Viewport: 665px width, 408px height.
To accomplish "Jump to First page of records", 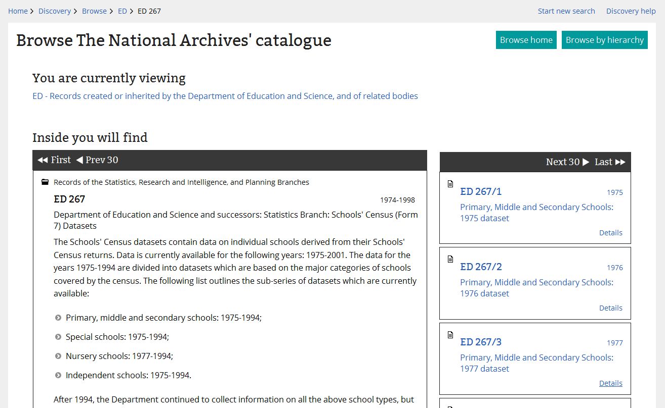I will (x=54, y=160).
